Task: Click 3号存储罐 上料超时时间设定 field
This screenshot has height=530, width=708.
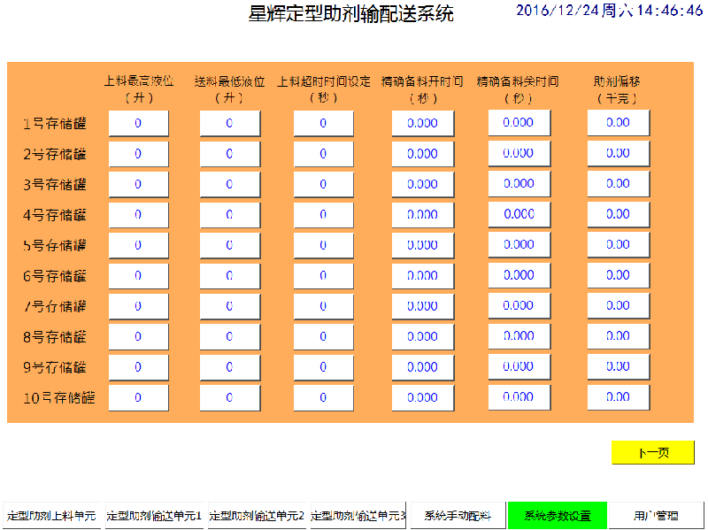Action: (323, 185)
